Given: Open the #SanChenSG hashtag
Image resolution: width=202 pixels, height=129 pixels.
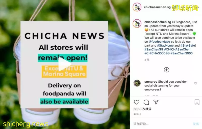Looking at the screenshot, I should 154,49.
